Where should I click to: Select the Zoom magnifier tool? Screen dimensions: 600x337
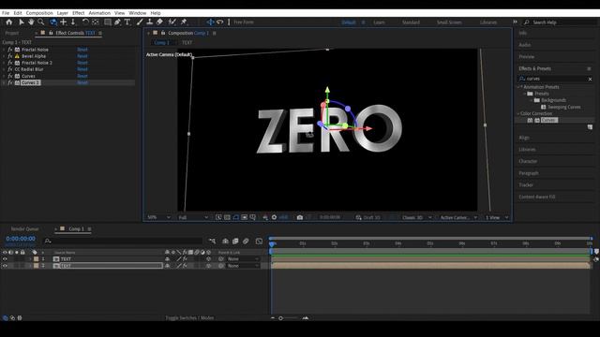coord(41,22)
